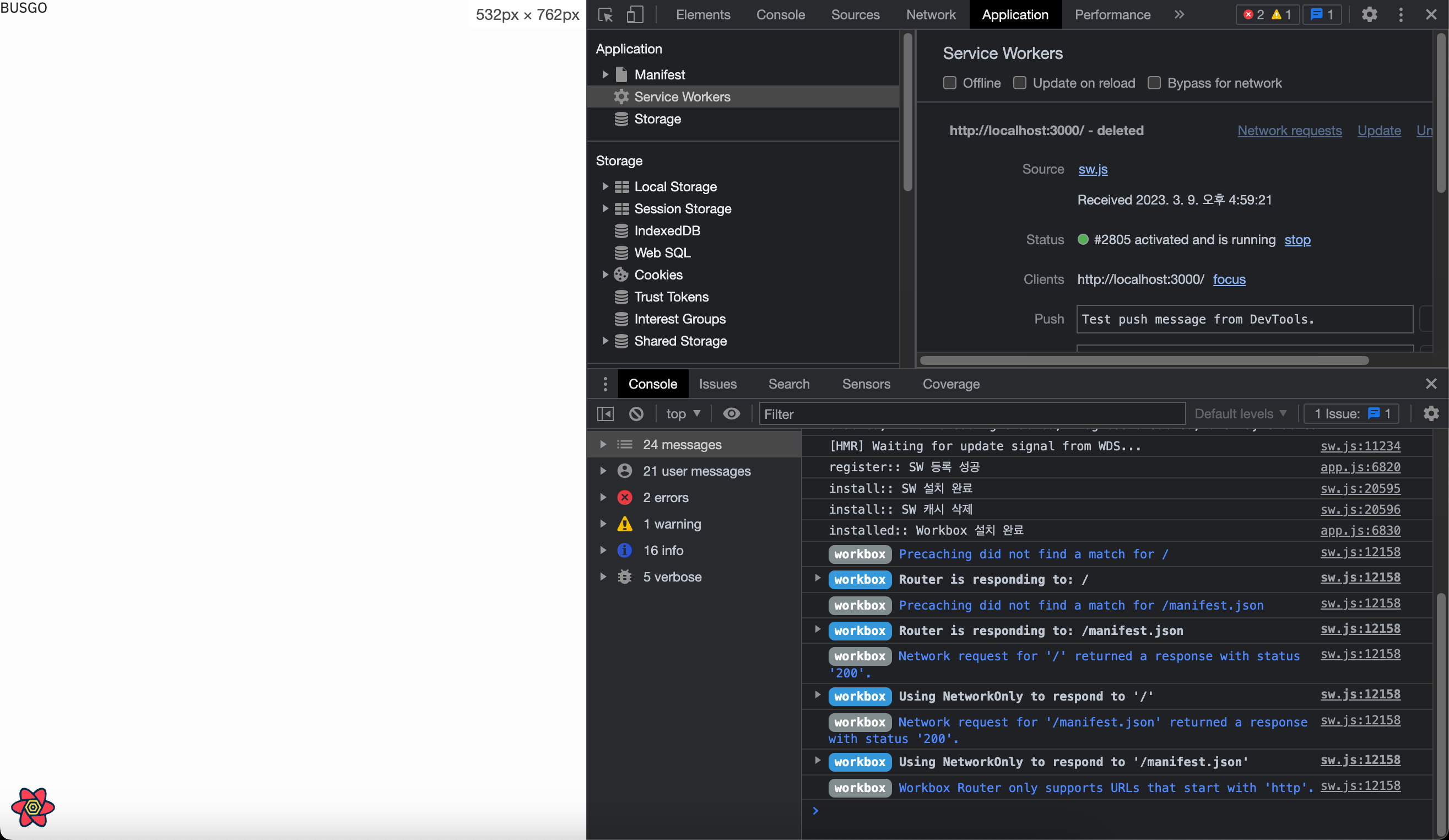Switch to the Network tab

[931, 14]
